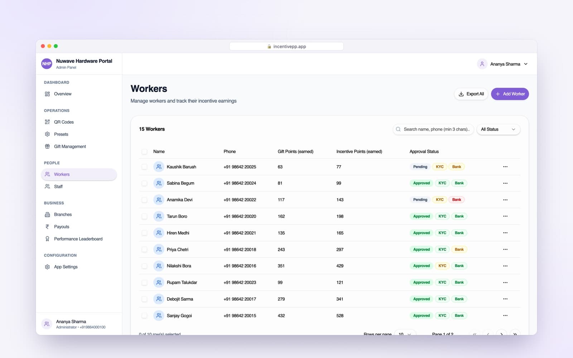Toggle the select-all checkbox in header

pos(144,151)
